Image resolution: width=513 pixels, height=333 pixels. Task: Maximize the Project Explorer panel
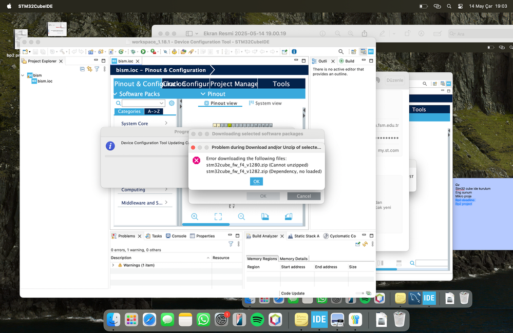coord(103,61)
